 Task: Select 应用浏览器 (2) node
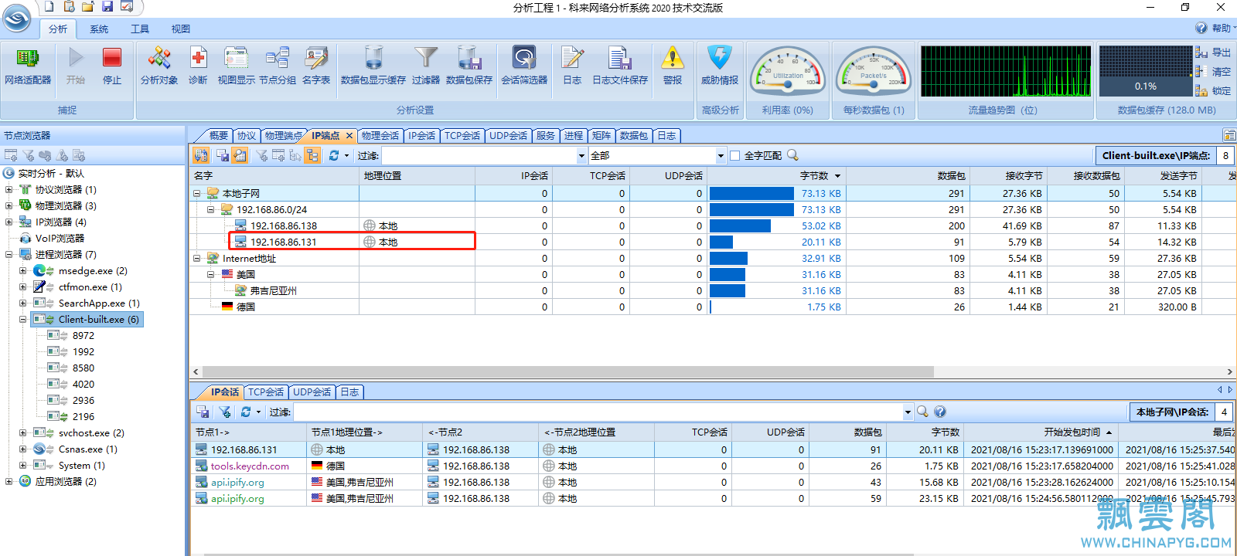click(x=66, y=482)
